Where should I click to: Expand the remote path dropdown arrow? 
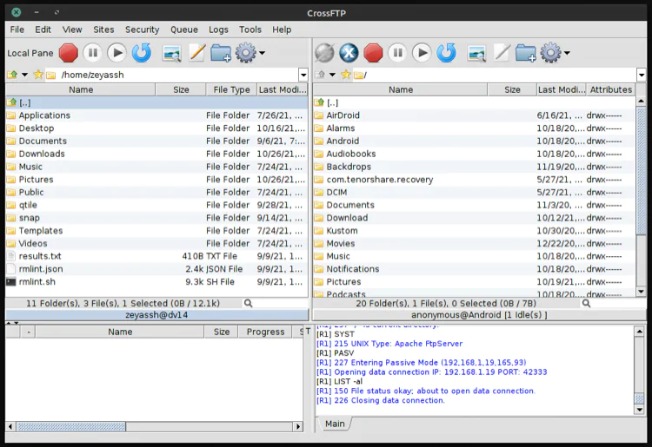pos(641,76)
